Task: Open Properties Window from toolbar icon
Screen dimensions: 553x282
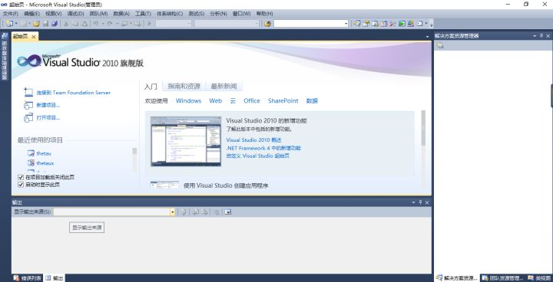Action: (x=366, y=24)
